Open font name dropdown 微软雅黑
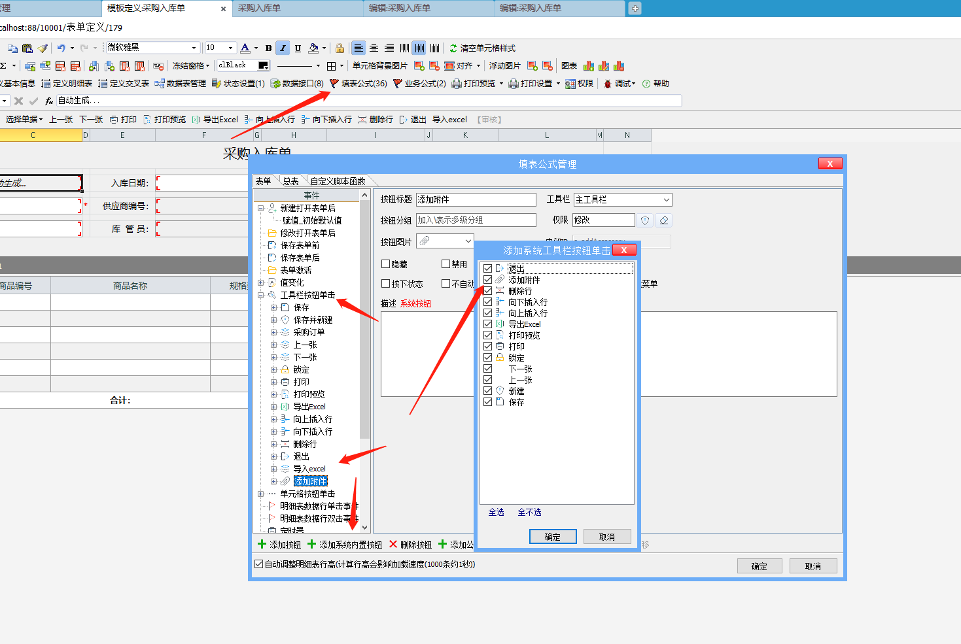This screenshot has height=644, width=961. coord(194,48)
